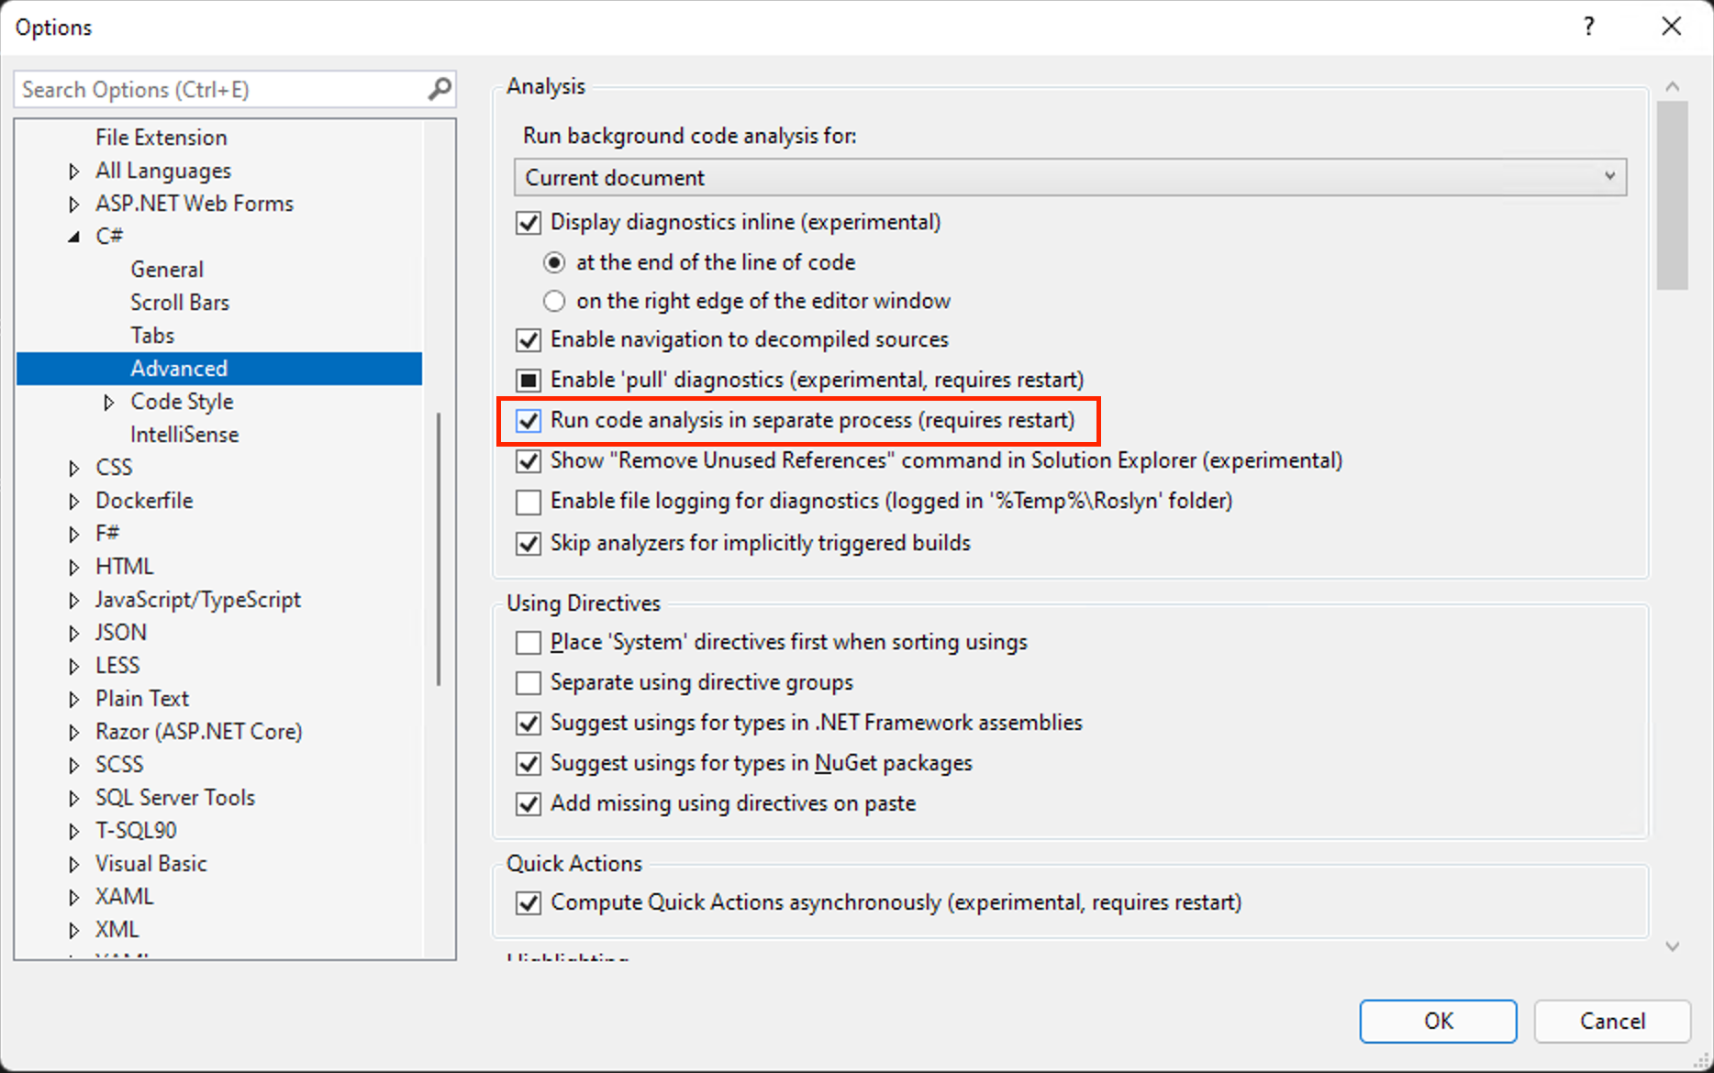Expand the T-SQL90 node
Image resolution: width=1714 pixels, height=1073 pixels.
(74, 832)
